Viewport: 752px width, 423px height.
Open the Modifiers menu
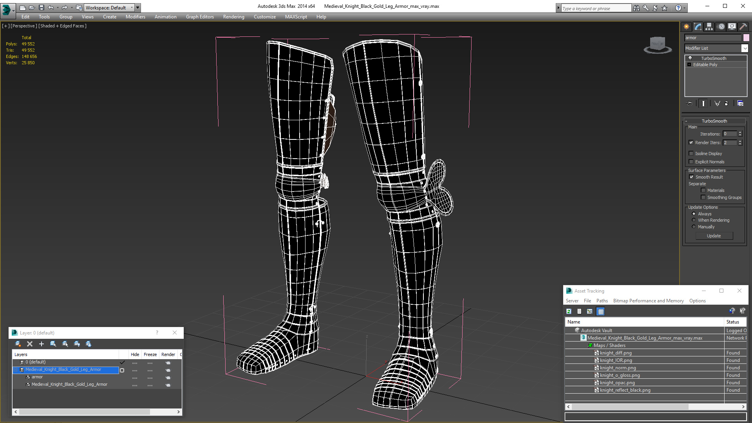pyautogui.click(x=136, y=17)
